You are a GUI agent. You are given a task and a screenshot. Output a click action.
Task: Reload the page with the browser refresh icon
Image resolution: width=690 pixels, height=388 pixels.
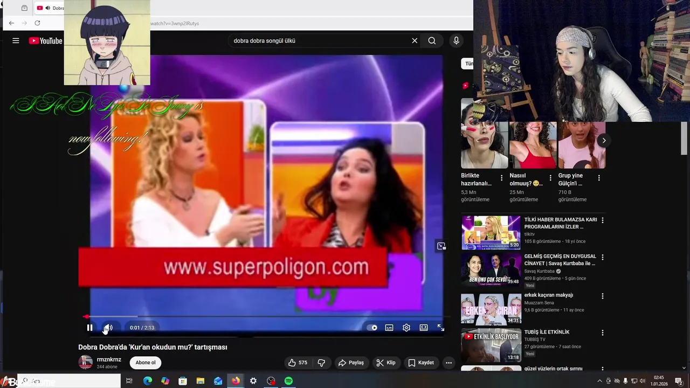[37, 23]
